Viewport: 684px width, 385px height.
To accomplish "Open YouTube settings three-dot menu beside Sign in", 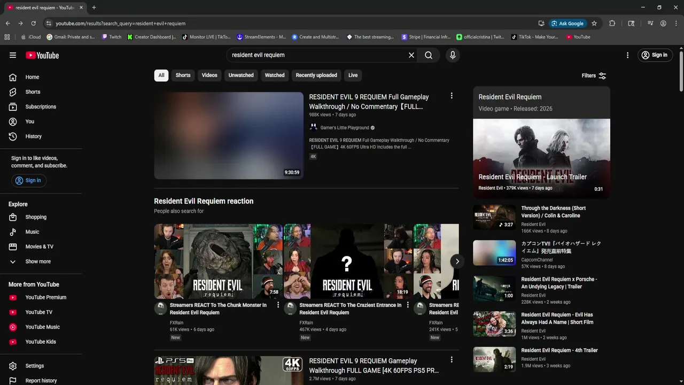I will (x=628, y=55).
